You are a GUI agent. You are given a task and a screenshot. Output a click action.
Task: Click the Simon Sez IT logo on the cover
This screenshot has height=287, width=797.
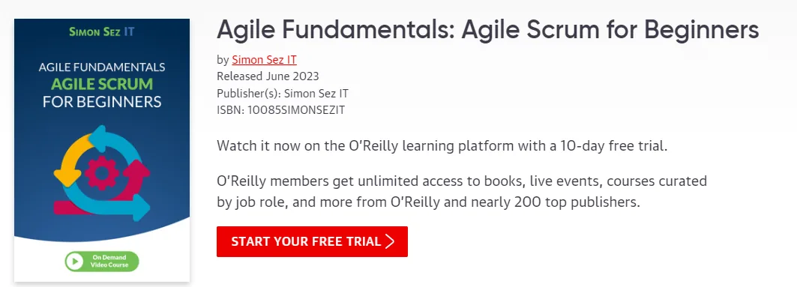click(x=102, y=31)
